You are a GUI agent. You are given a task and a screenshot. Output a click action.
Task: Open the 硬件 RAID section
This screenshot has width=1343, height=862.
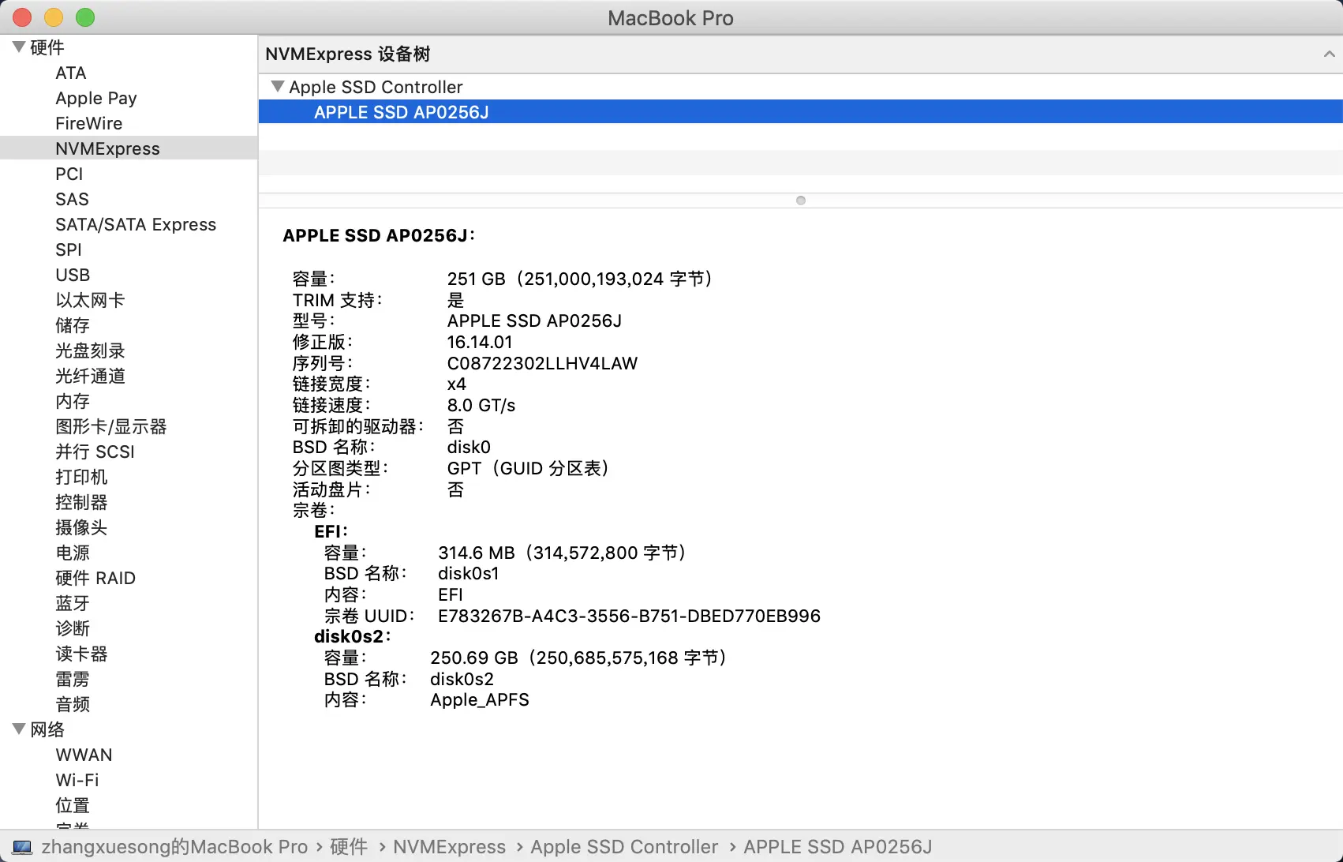95,578
